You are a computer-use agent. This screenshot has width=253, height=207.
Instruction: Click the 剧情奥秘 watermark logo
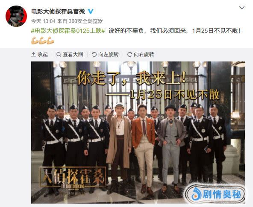coord(215,195)
